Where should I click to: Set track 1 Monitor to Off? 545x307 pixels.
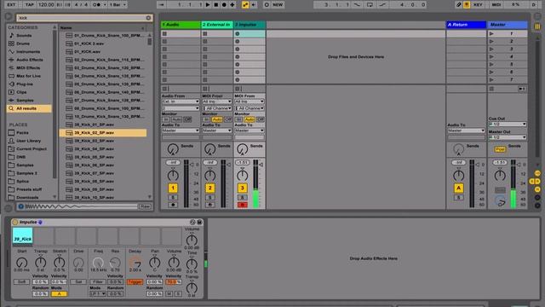[187, 119]
